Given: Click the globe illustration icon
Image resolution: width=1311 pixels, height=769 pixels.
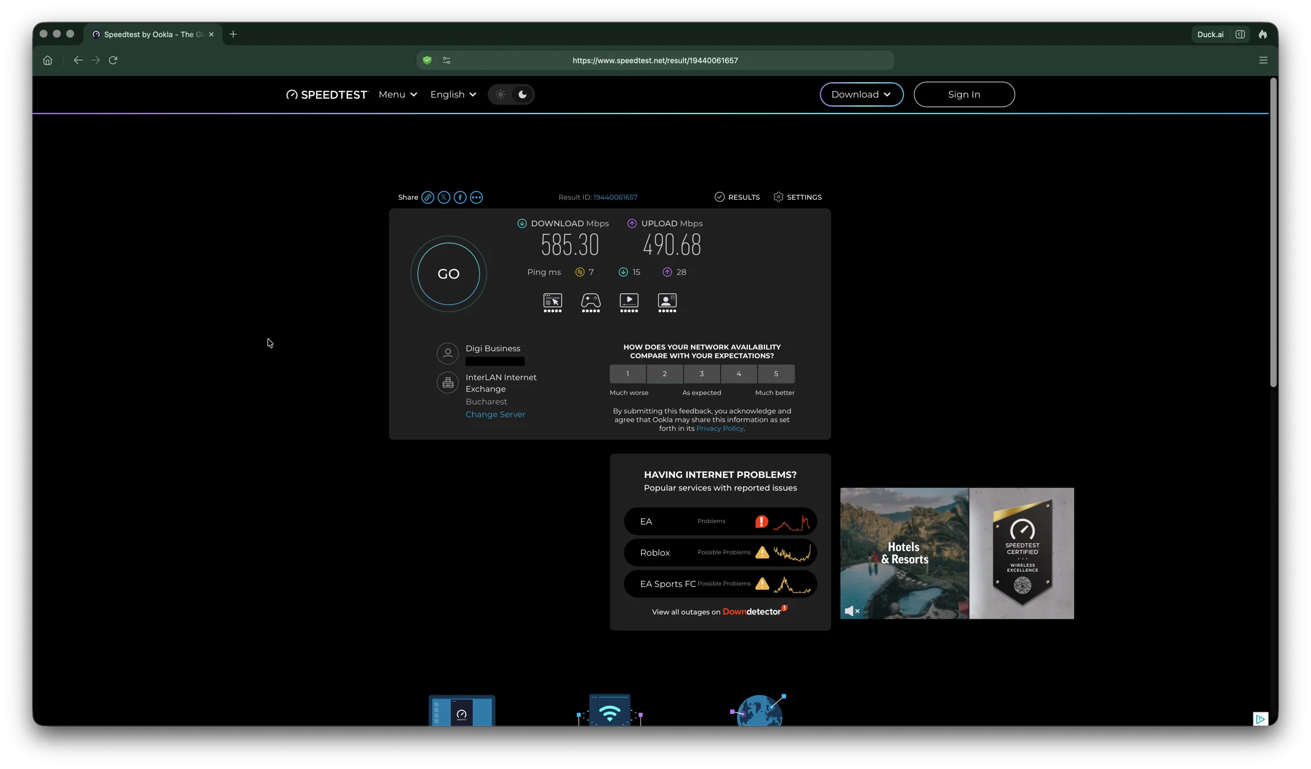Looking at the screenshot, I should click(759, 710).
